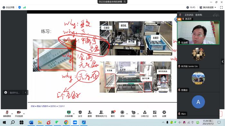Collapse the participants video side panel arrow
Viewport: 225px width, 126px height.
(222, 62)
